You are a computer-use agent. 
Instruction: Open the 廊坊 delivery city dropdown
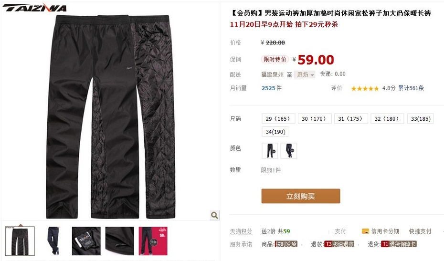click(305, 74)
